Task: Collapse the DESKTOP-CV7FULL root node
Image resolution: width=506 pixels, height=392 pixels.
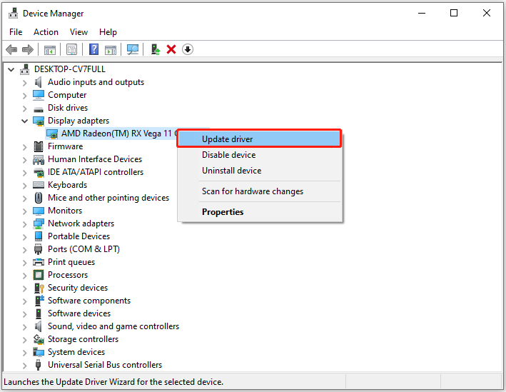Action: [11, 69]
